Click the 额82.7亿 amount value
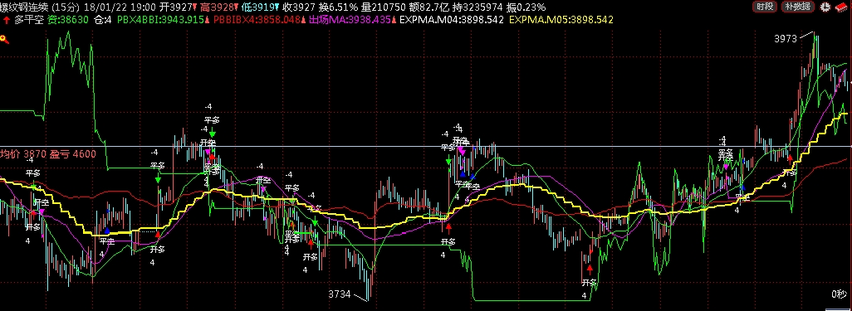Viewport: 852px width, 311px height. (428, 7)
